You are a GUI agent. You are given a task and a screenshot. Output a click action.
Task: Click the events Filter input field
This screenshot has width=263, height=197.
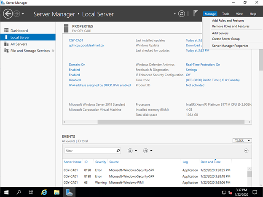coord(90,151)
